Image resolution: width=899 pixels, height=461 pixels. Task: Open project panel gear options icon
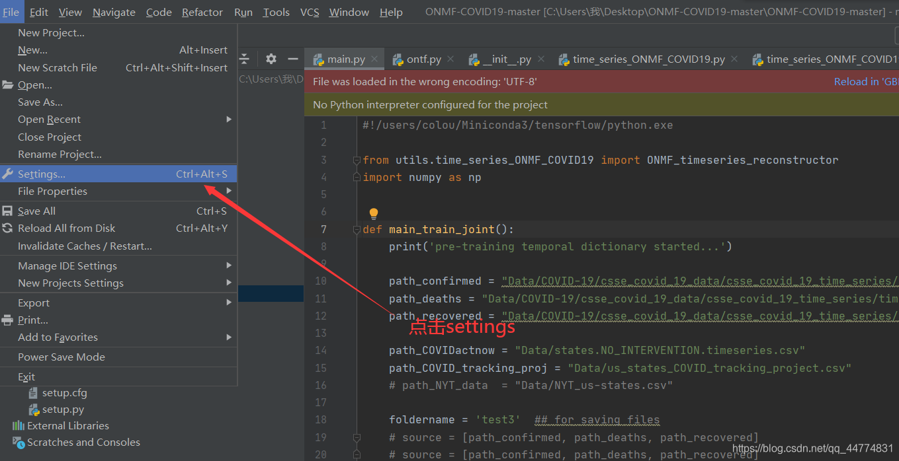[x=271, y=59]
